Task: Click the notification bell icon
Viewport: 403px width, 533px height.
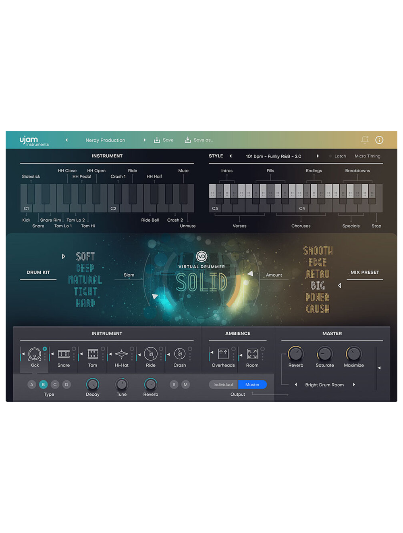Action: [365, 140]
